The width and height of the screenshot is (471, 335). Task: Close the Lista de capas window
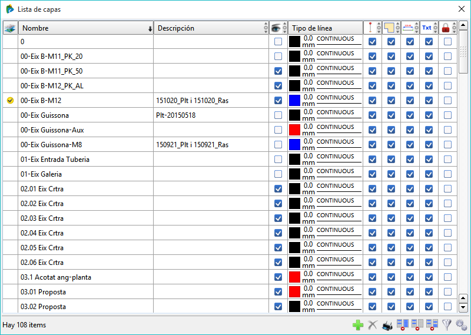click(462, 9)
